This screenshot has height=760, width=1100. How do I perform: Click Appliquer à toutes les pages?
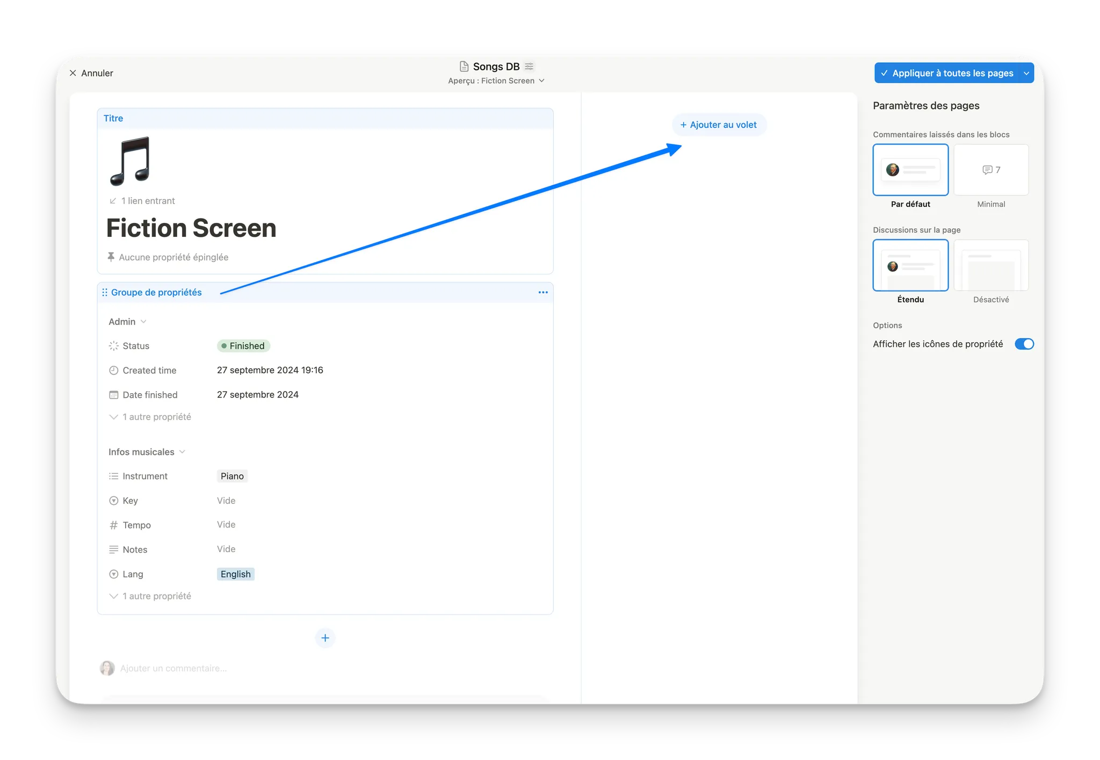pyautogui.click(x=947, y=73)
